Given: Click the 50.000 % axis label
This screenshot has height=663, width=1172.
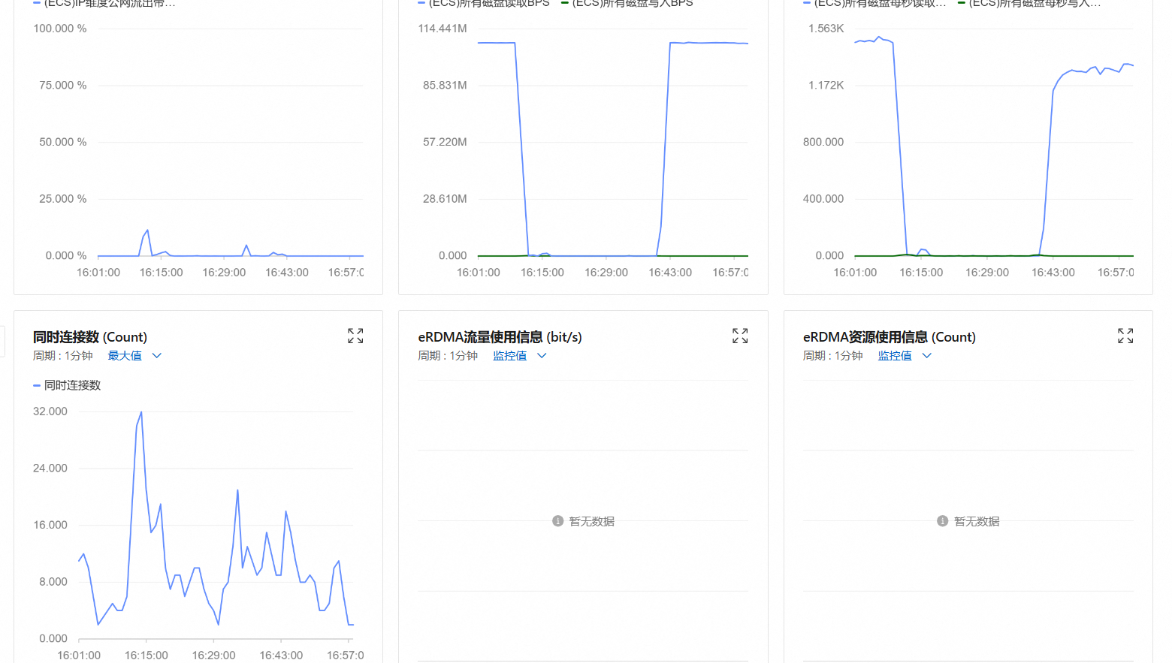Looking at the screenshot, I should click(63, 142).
